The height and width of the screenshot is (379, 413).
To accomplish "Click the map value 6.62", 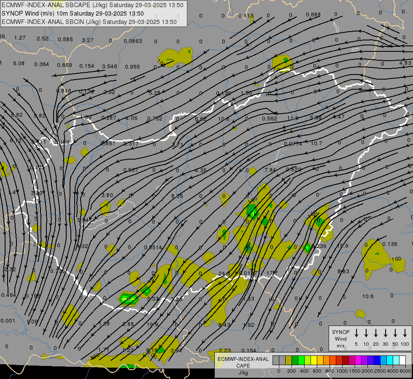I will [201, 119].
